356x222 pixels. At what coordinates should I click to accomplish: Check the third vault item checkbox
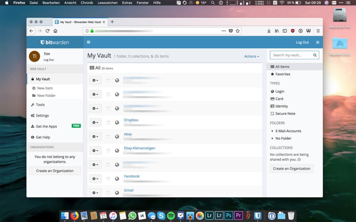point(108,109)
